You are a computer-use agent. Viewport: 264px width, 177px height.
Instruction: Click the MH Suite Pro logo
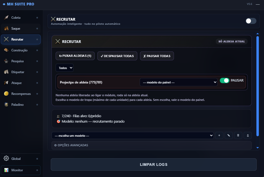tap(19, 4)
